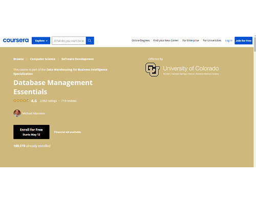Open Online Degrees in the header
The width and height of the screenshot is (256, 204).
point(141,40)
